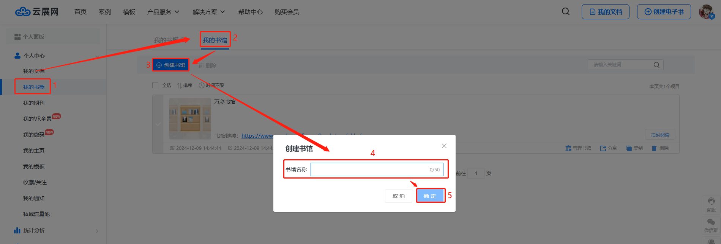
Task: Click the 微信群 WeChat group icon
Action: coord(711,222)
